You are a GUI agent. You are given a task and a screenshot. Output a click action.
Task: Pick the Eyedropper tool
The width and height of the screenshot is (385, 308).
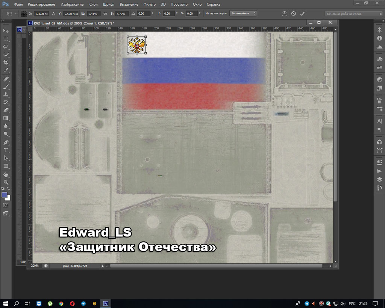pyautogui.click(x=6, y=70)
